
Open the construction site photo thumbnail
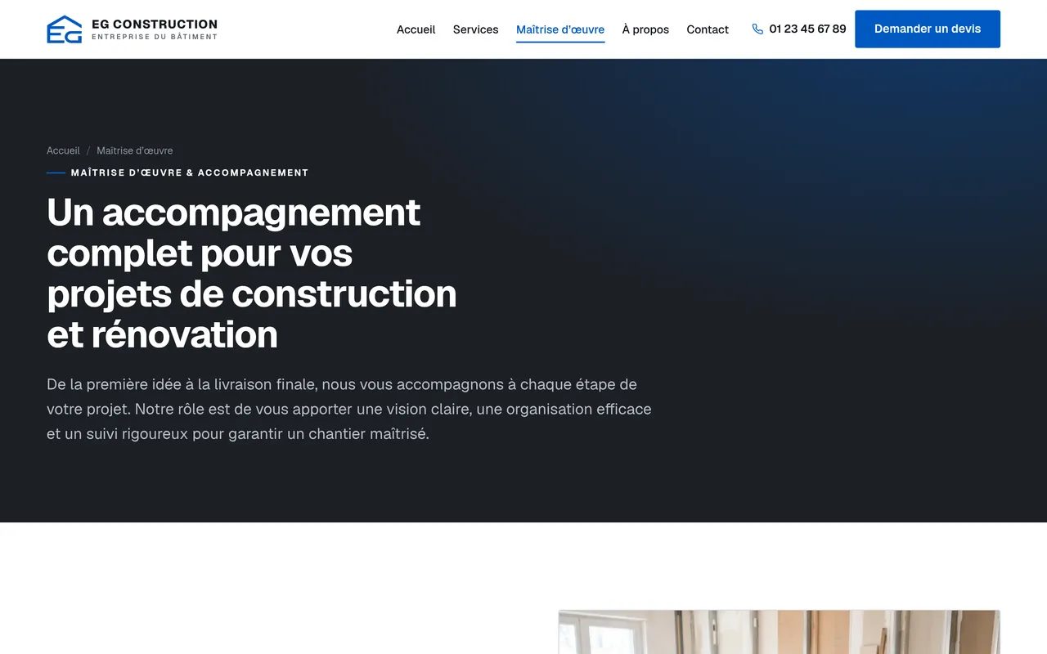click(x=779, y=632)
